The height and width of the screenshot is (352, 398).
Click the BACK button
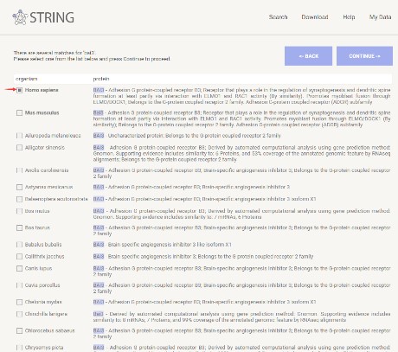pos(308,56)
